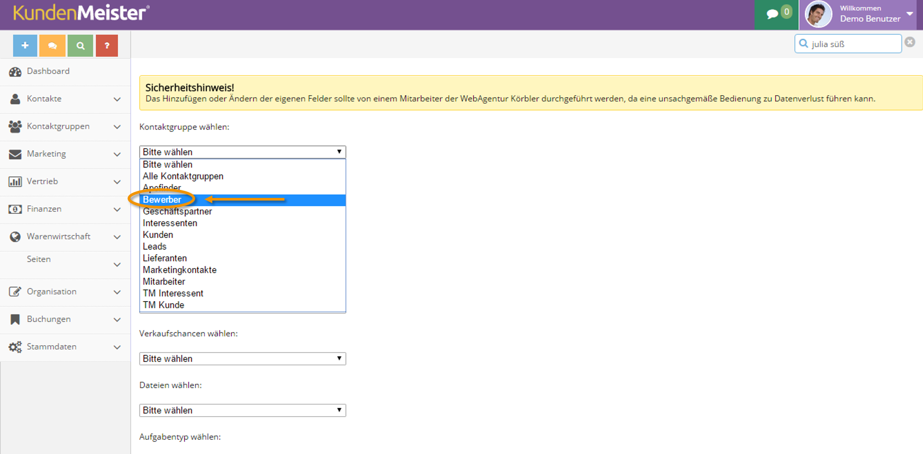Click the Marketing envelope icon
923x454 pixels.
(15, 154)
